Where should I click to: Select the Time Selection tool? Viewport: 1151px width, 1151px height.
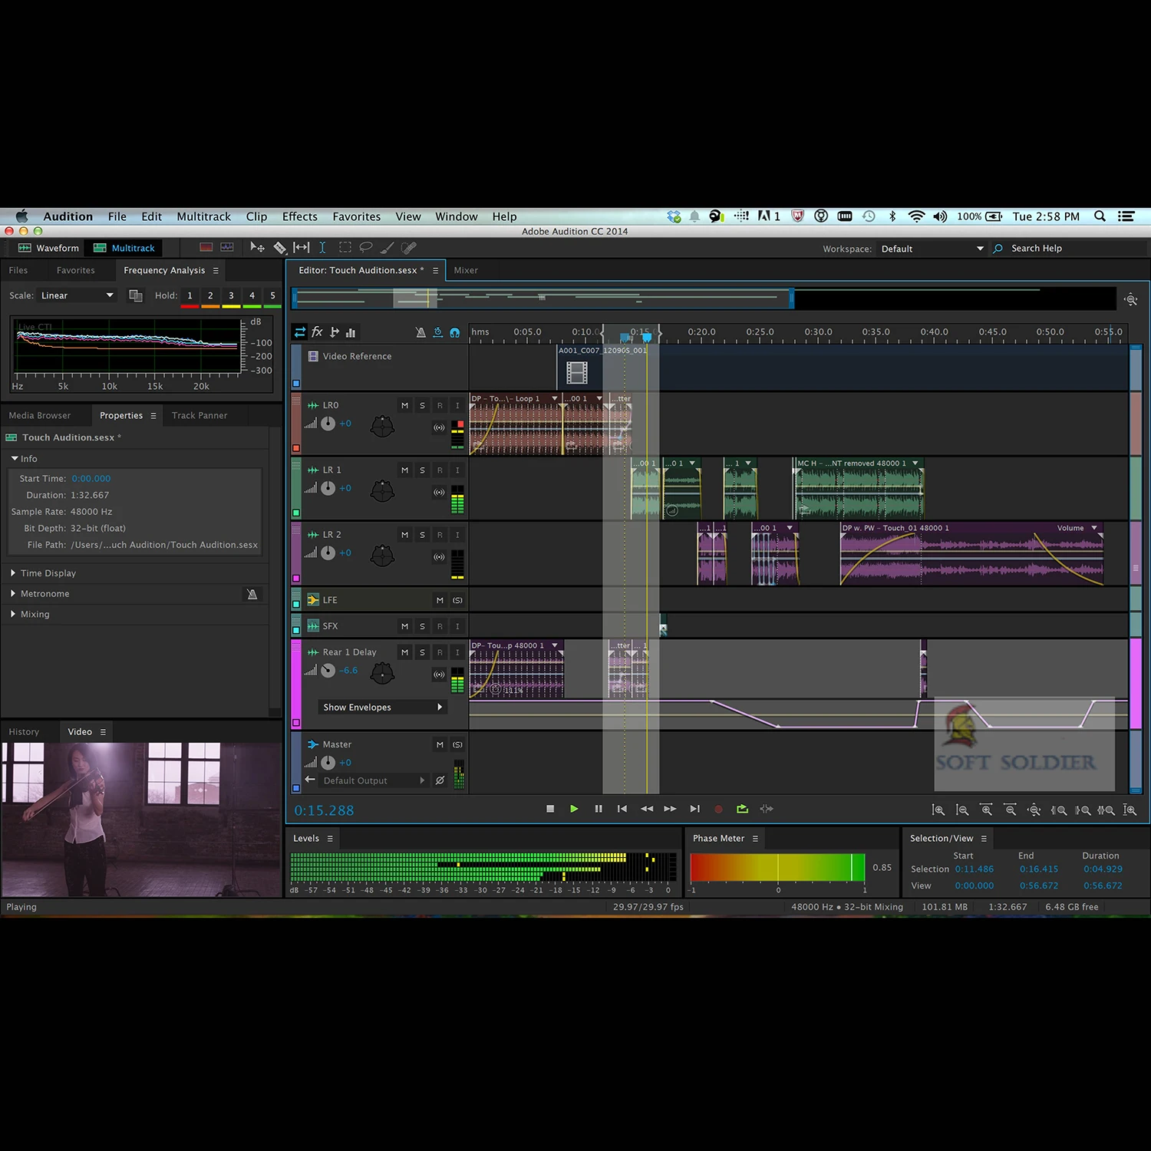click(322, 248)
